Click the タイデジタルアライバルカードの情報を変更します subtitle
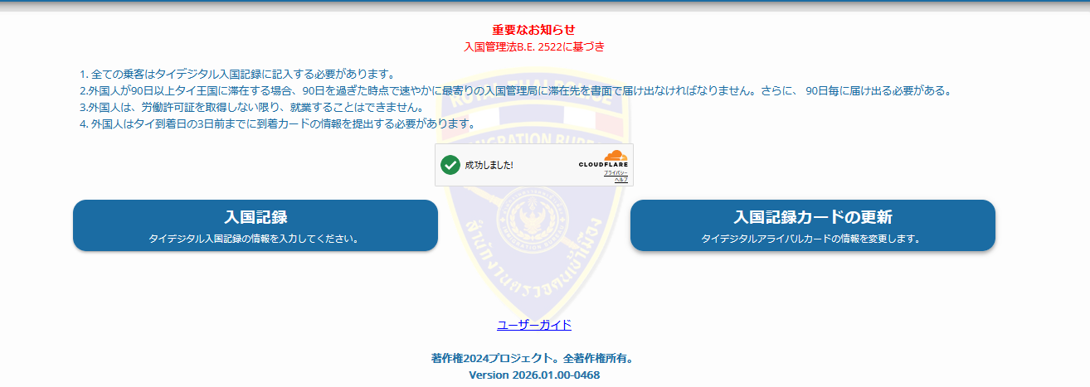 pos(811,239)
